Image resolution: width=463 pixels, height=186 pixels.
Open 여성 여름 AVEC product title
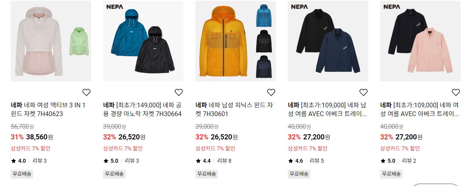click(420, 109)
